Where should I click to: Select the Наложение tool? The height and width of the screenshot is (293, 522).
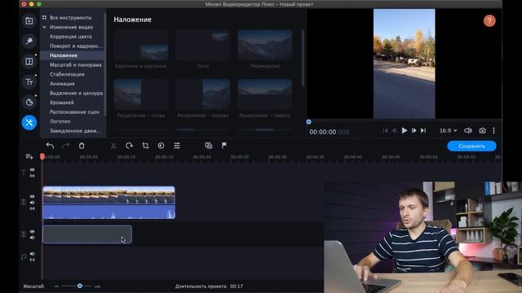click(64, 55)
